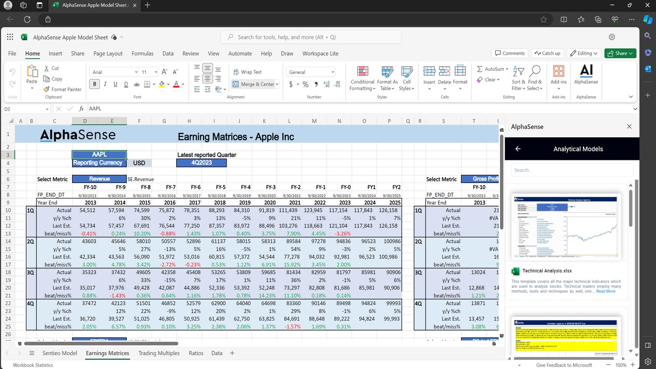Click the zoom in plus at 100%
This screenshot has height=369, width=656.
point(634,365)
